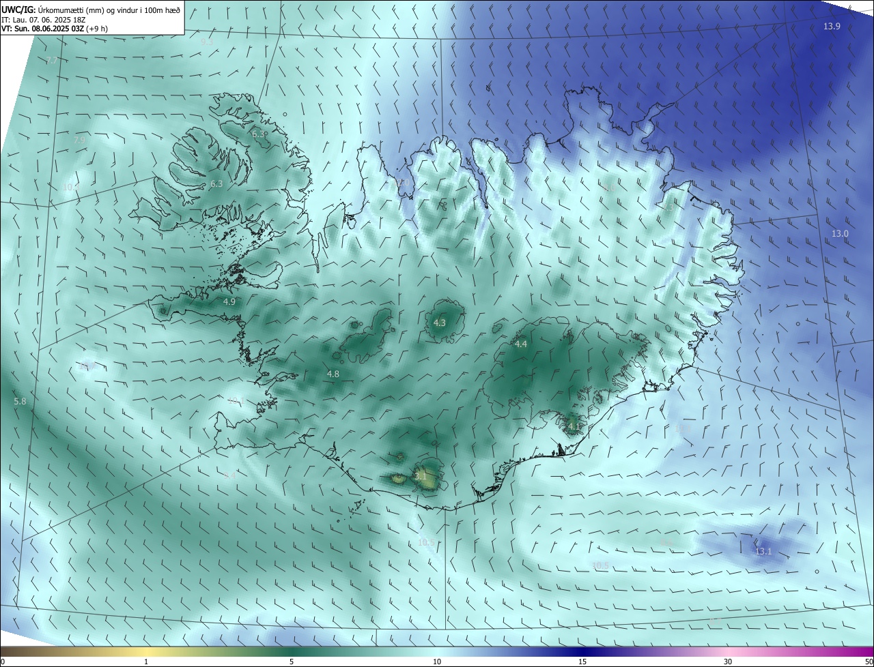Click the 13.9 value label on the map
874x667 pixels.
click(832, 26)
